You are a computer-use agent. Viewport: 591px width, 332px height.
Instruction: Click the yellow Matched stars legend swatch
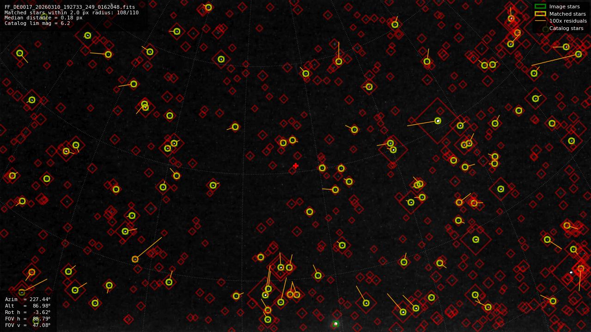click(x=540, y=14)
